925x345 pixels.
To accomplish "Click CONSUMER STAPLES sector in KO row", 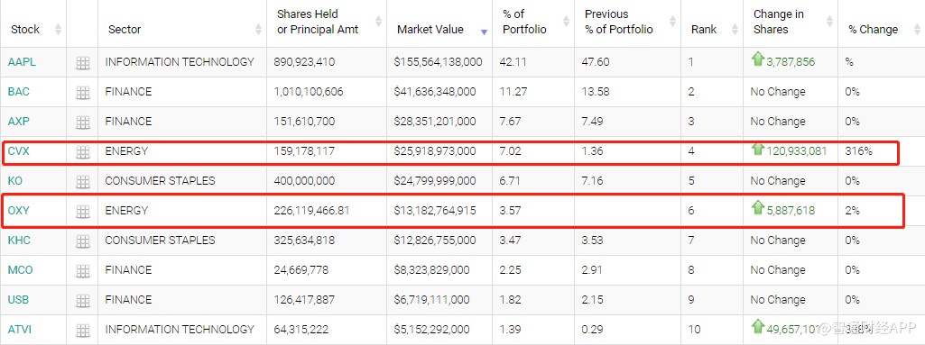I will (x=160, y=181).
